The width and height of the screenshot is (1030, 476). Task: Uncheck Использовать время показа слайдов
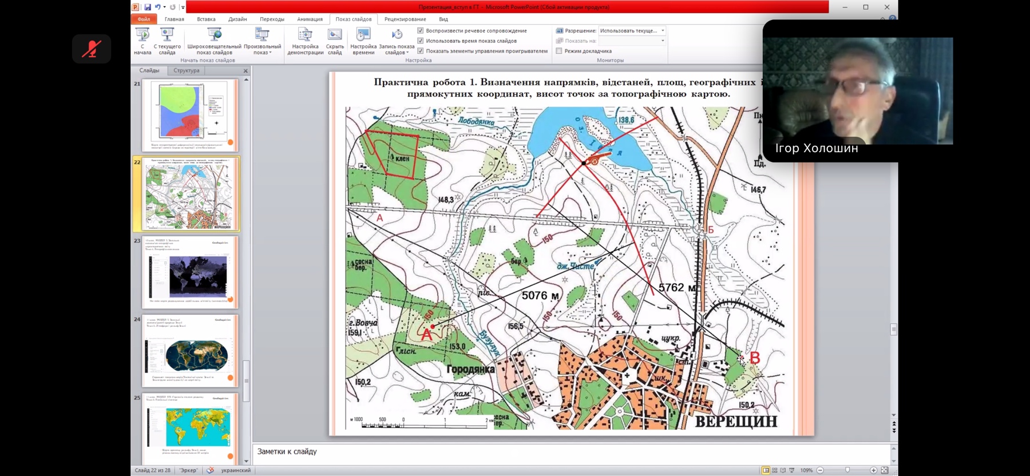421,41
